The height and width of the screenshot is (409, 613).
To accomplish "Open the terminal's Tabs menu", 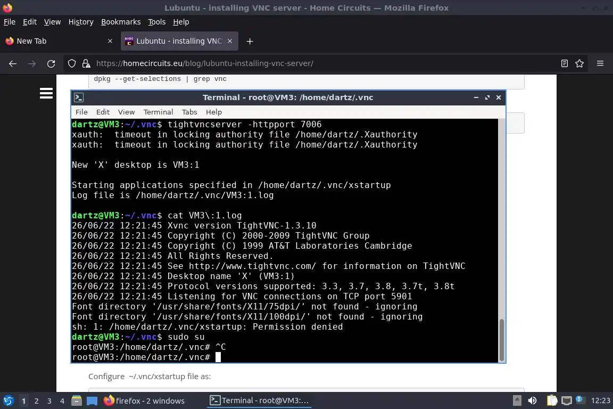I will click(x=189, y=112).
